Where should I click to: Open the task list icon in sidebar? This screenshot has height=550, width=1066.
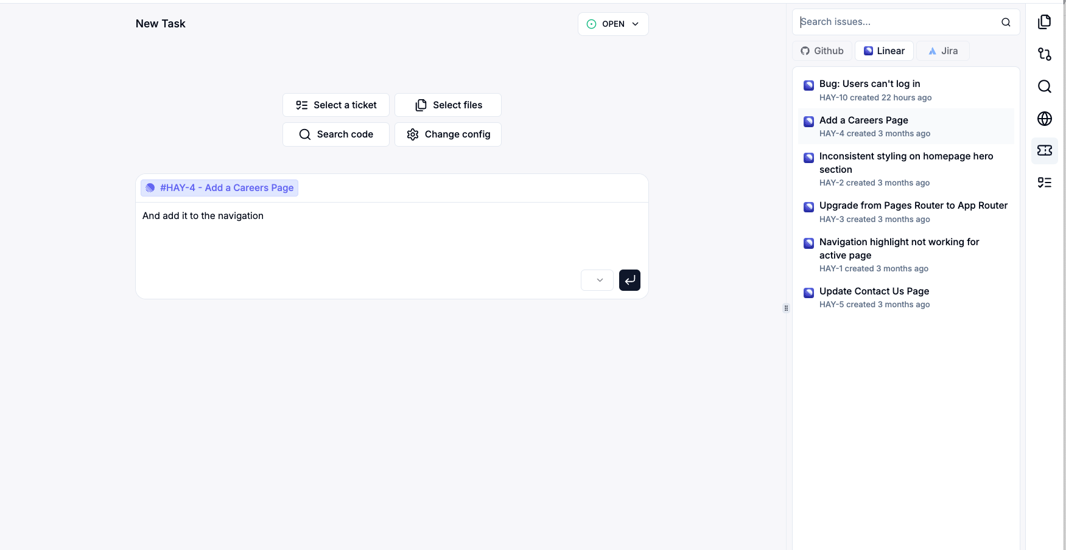(1044, 183)
